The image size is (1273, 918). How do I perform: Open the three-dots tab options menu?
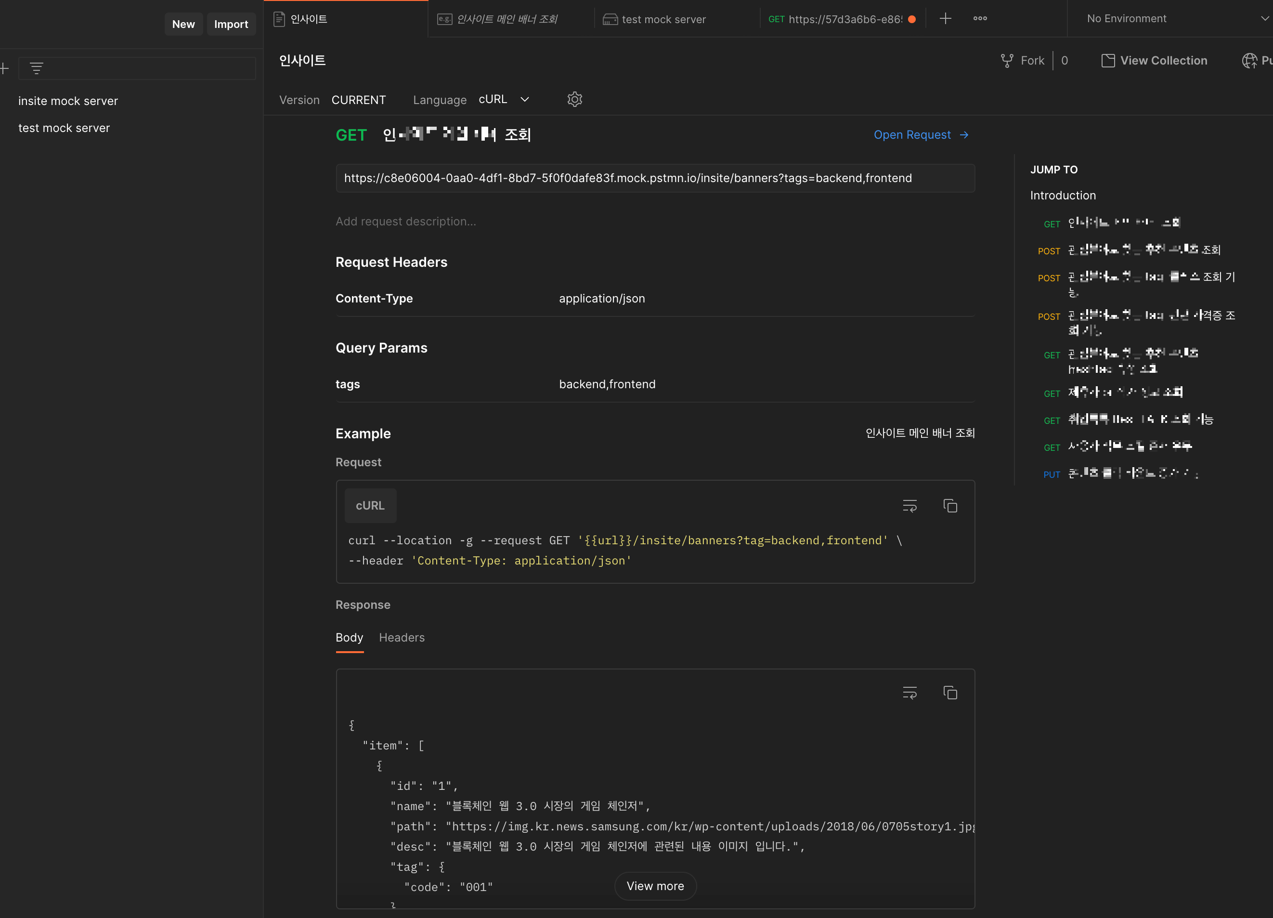[x=980, y=18]
